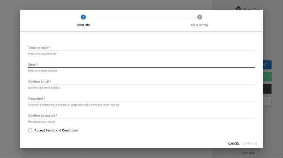Screen dimensions: 283x158
Task: Click the 'Minimum 8 characters' password hint
Action: pos(74,105)
